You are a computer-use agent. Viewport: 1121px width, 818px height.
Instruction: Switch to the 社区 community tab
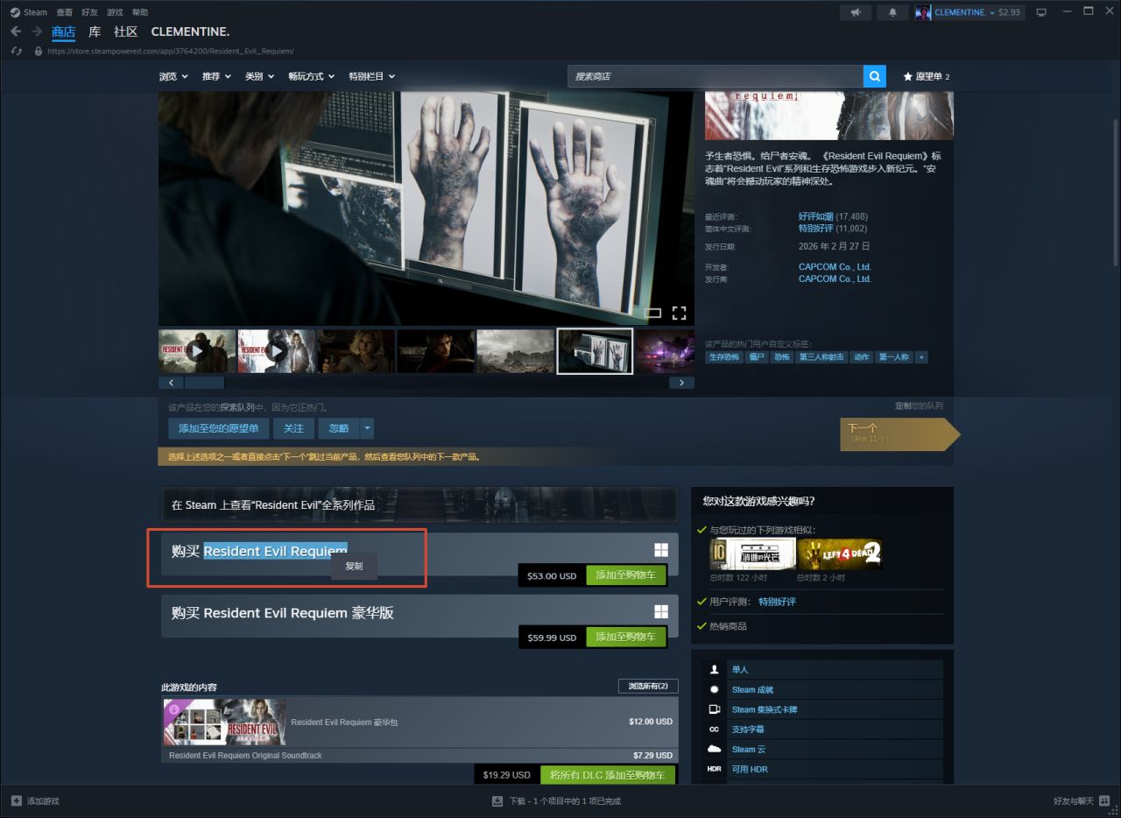(x=126, y=32)
